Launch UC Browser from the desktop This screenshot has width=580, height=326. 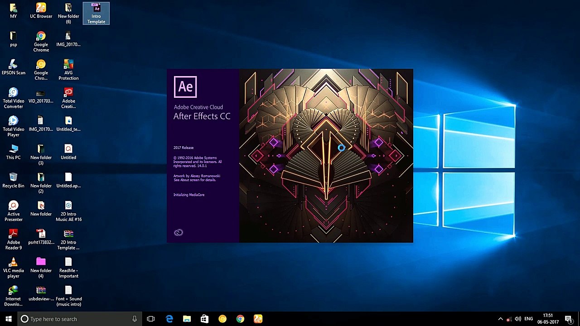(x=41, y=11)
